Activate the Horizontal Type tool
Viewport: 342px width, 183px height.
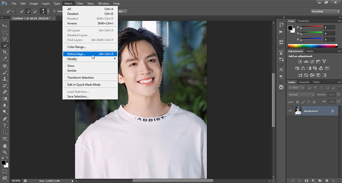coord(5,125)
